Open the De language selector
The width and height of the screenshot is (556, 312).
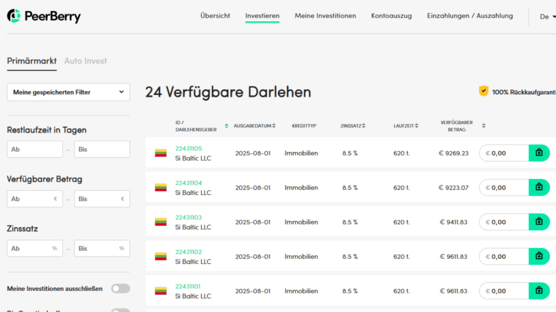coord(544,17)
